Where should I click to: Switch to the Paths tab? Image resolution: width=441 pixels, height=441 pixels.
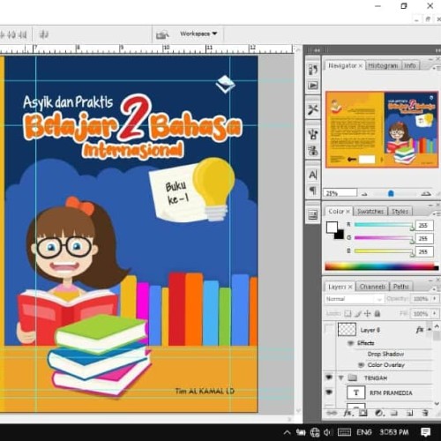pyautogui.click(x=400, y=287)
